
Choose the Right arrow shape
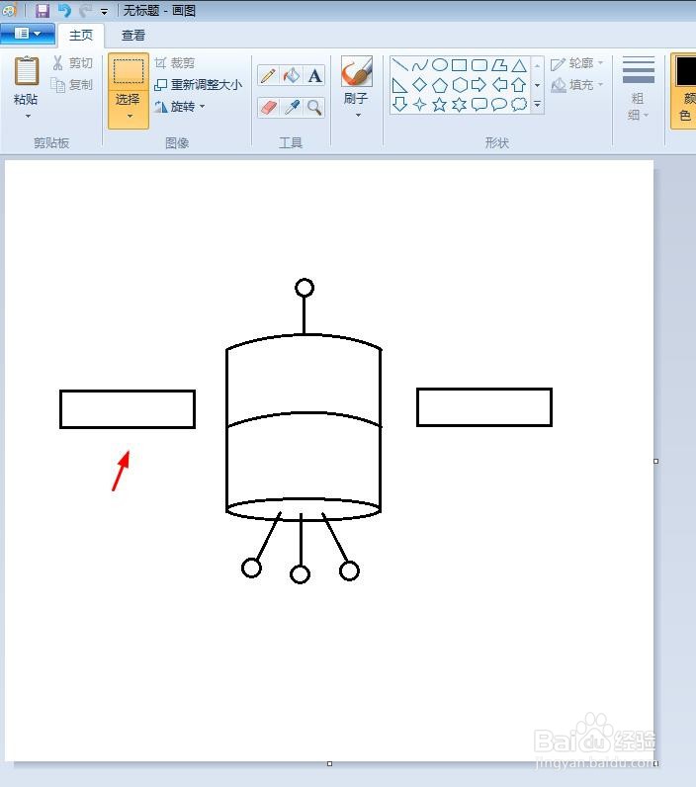coord(479,85)
